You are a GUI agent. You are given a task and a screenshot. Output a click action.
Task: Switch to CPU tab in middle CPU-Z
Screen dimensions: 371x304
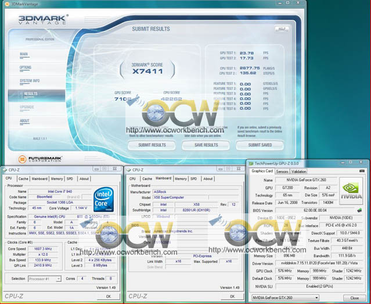coord(132,178)
